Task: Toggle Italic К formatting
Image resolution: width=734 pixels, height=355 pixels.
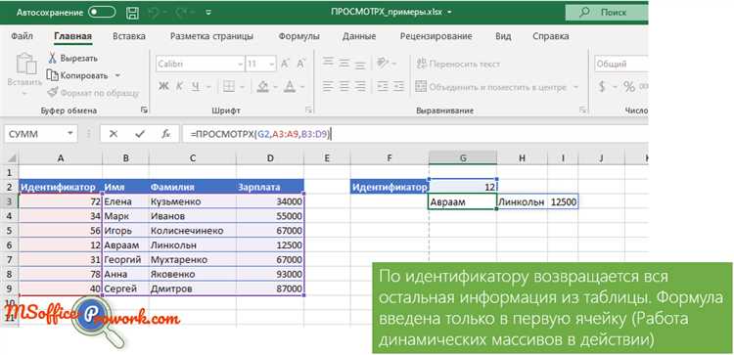Action: pyautogui.click(x=179, y=86)
